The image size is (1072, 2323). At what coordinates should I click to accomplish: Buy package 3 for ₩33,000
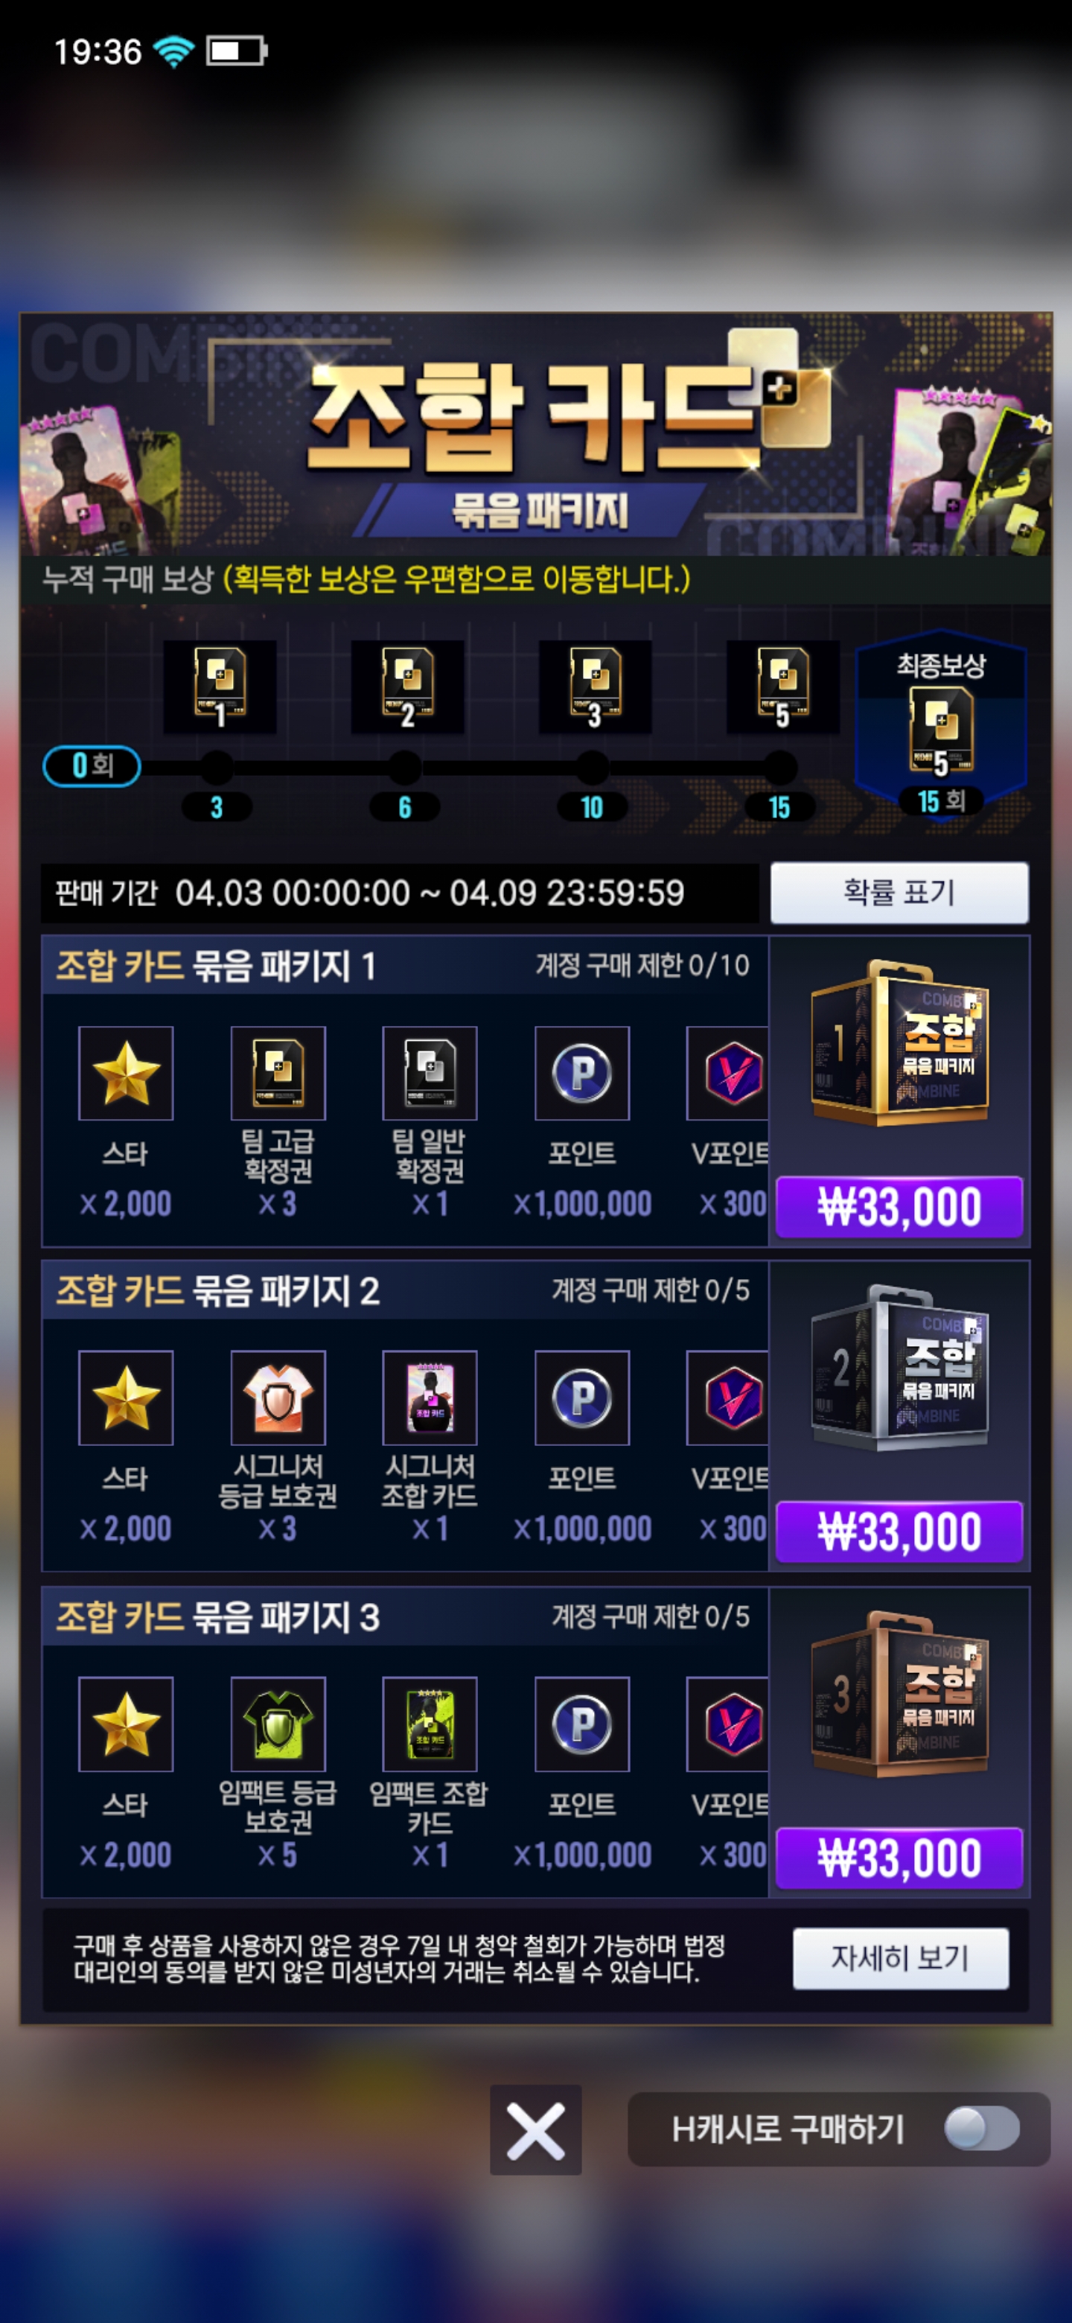tap(899, 1858)
